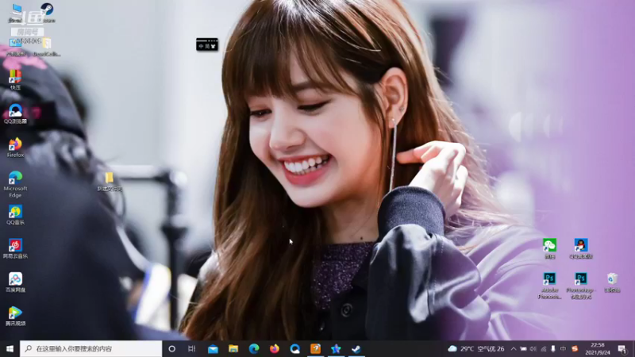Screen dimensions: 635x357
Task: Open Firefox from the taskbar
Action: pyautogui.click(x=274, y=348)
